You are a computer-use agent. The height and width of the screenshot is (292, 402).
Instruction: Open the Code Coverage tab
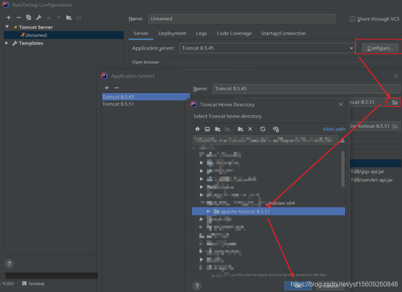[x=234, y=33]
